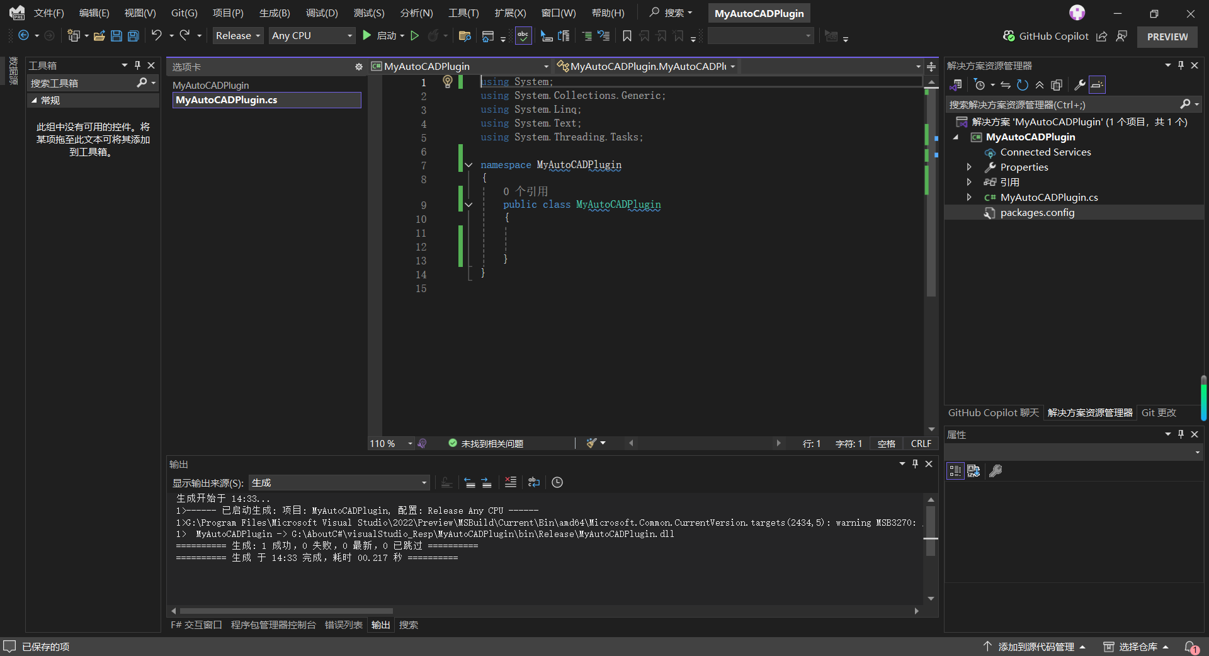
Task: Open the output source dropdown showing 生成
Action: pos(339,483)
